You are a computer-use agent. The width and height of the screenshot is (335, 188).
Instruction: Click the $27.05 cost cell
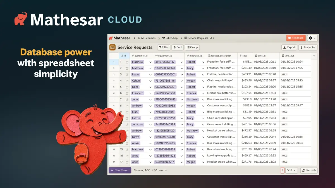point(245,118)
